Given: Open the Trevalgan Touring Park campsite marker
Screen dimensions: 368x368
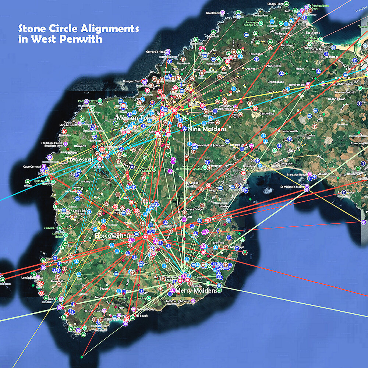Looking at the screenshot, I should click(x=261, y=24).
